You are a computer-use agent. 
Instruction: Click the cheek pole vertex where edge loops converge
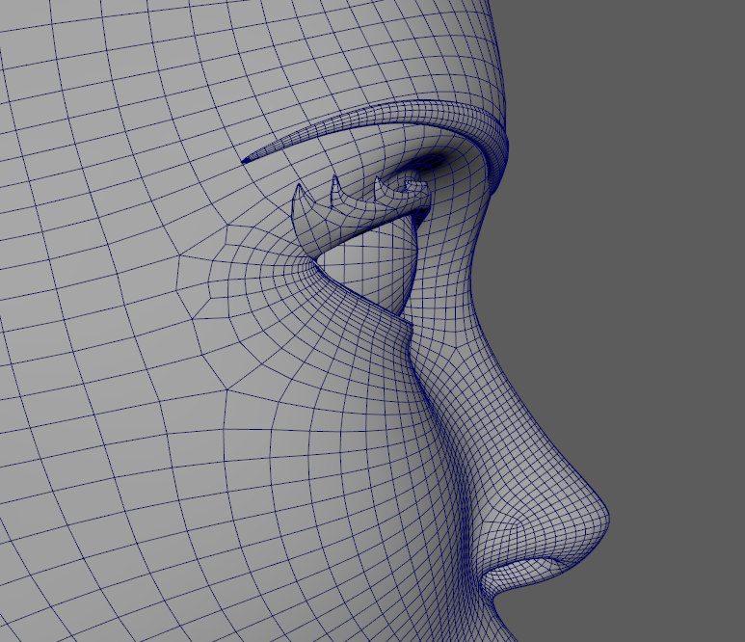226,390
